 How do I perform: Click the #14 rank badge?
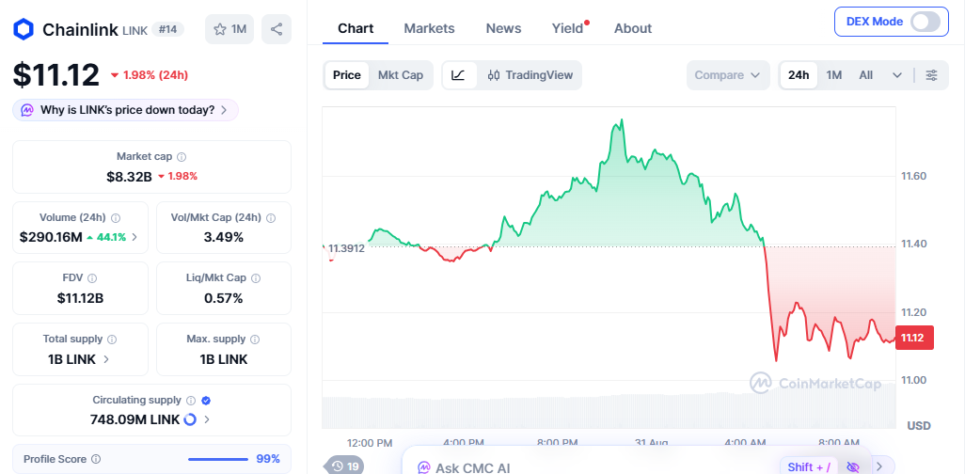[x=167, y=29]
